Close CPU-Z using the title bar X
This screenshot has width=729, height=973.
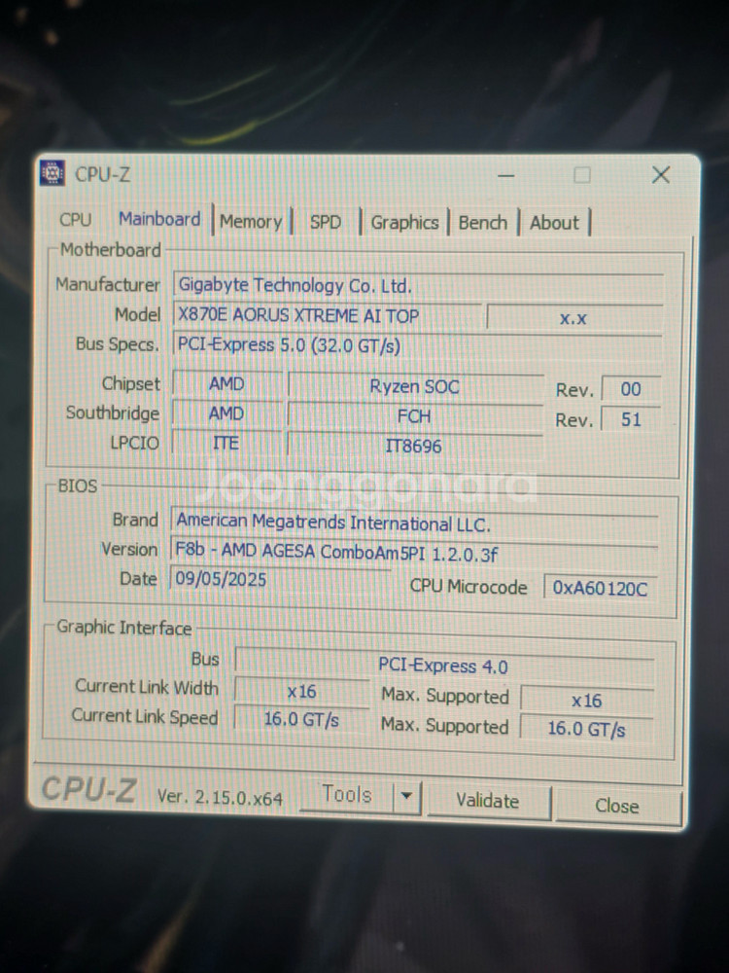[660, 175]
